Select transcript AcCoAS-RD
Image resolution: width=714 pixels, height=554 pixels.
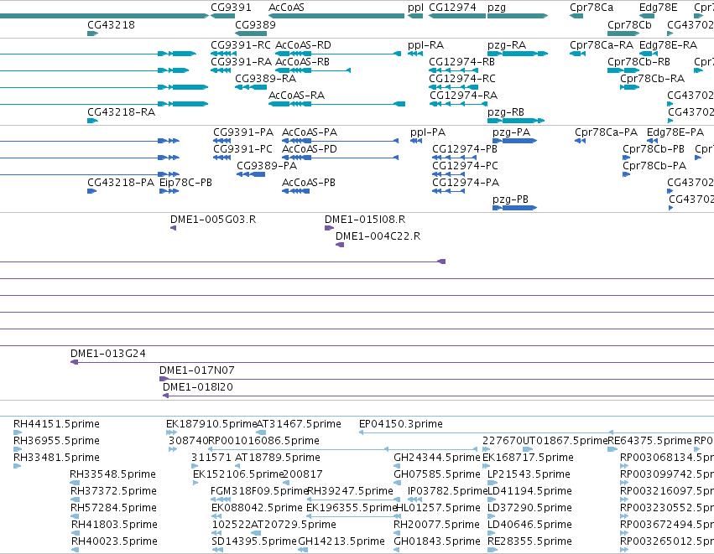point(303,45)
